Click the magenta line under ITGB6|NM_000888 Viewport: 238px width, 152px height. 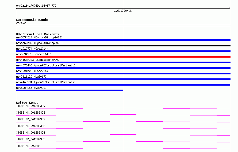coord(123,148)
